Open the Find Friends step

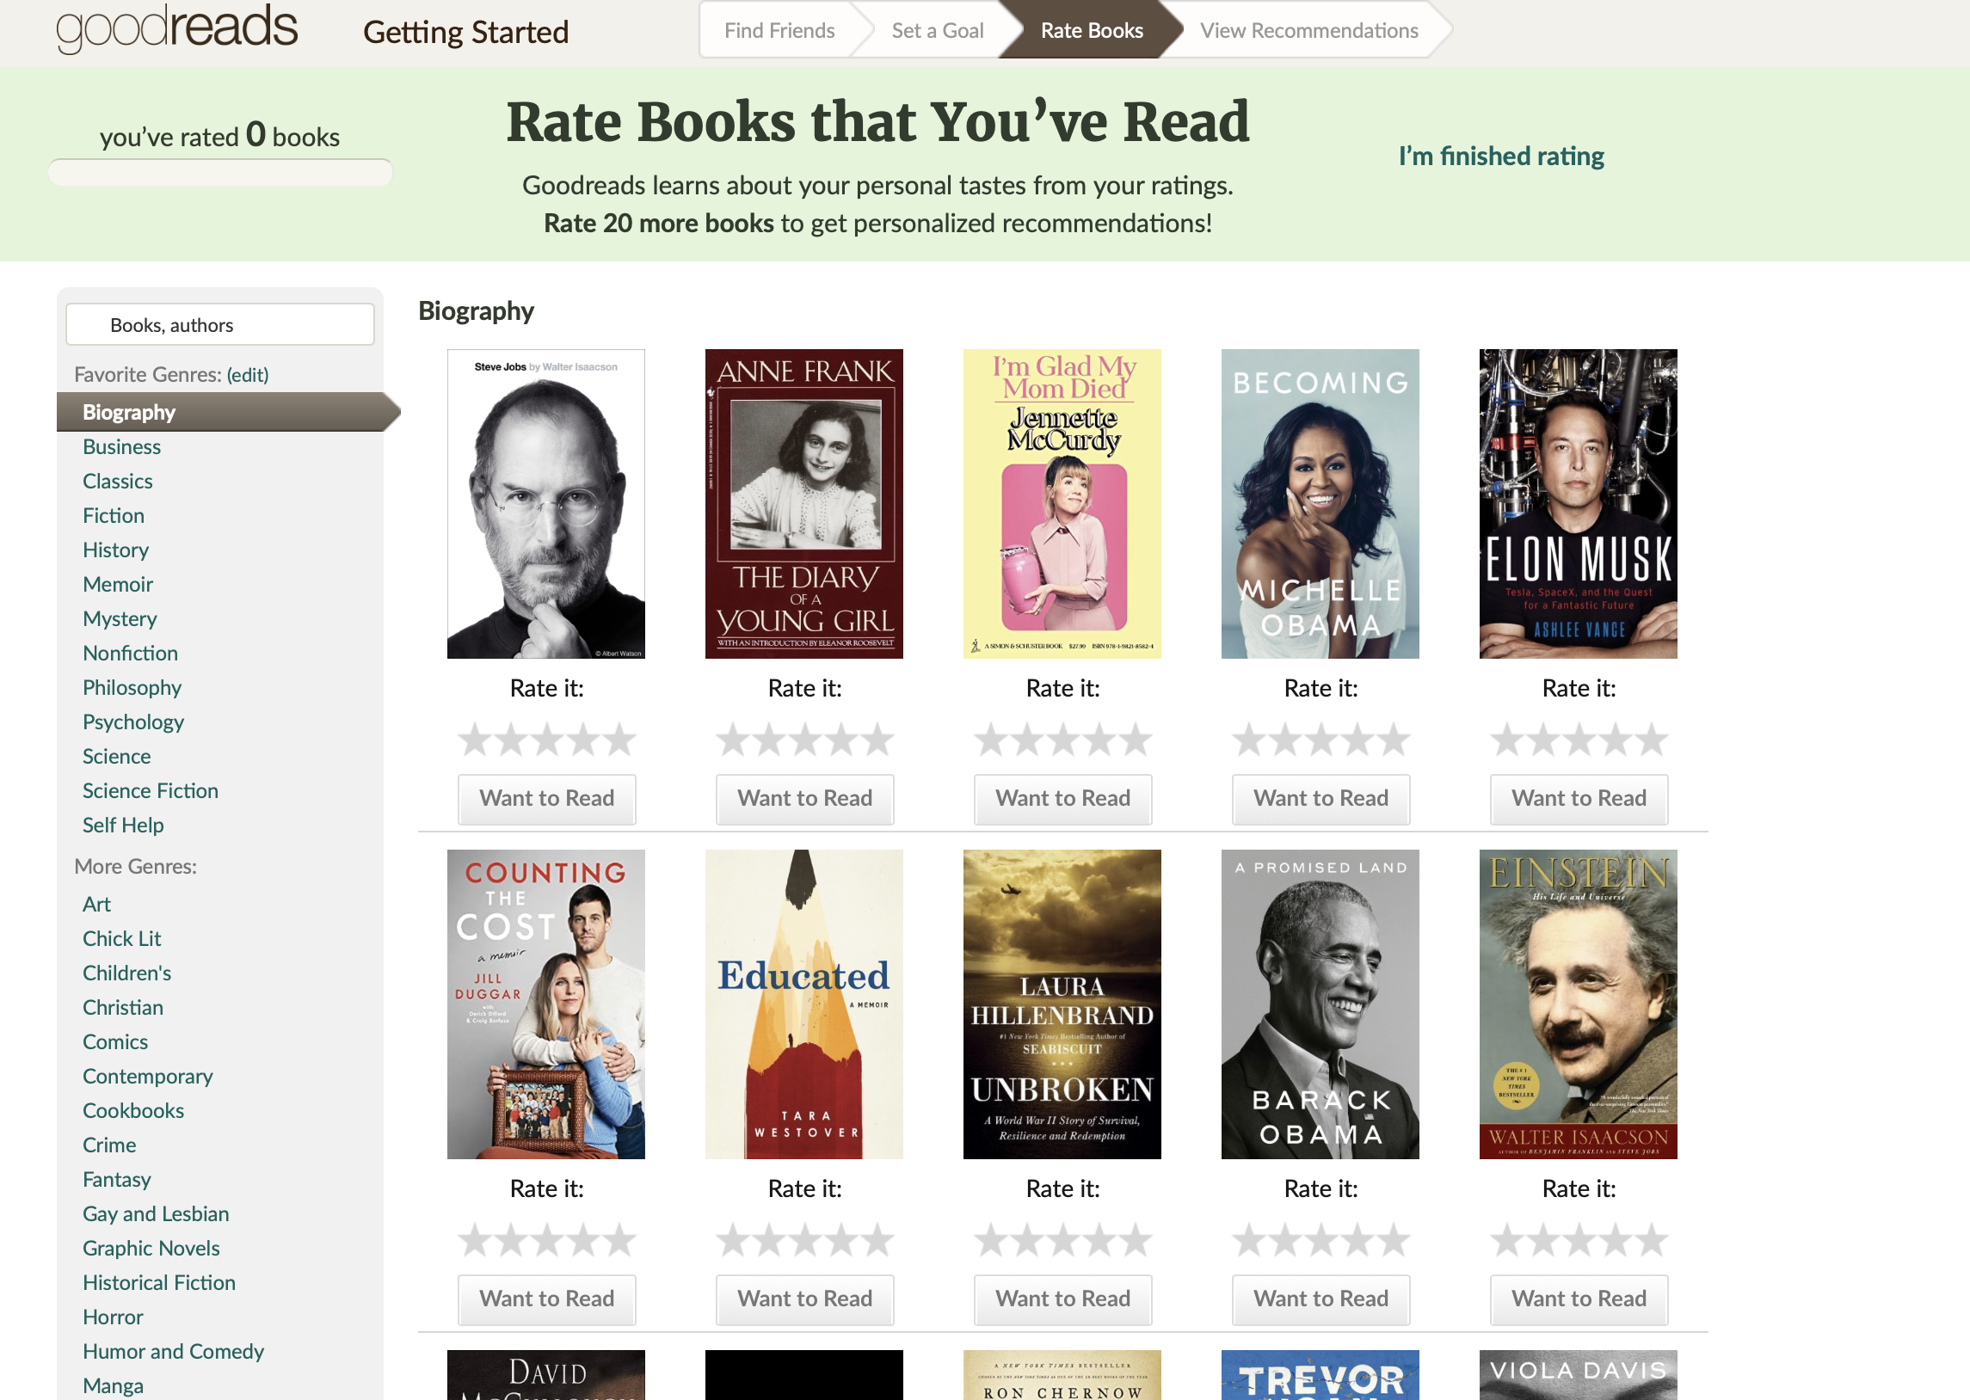pyautogui.click(x=779, y=30)
